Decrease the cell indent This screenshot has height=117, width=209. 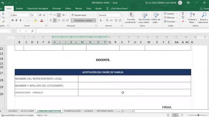(63, 20)
